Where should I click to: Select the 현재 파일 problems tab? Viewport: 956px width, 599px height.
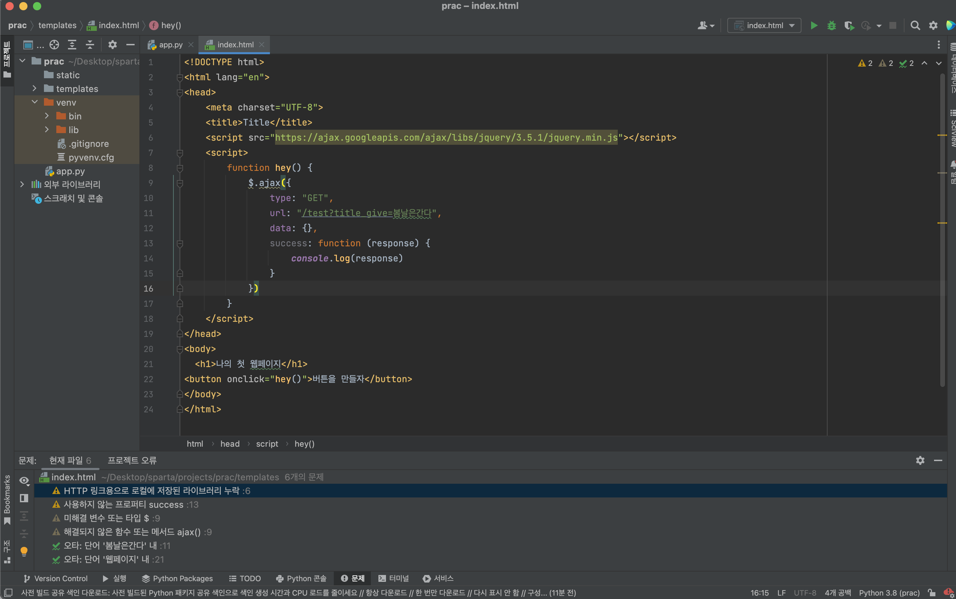tap(70, 460)
